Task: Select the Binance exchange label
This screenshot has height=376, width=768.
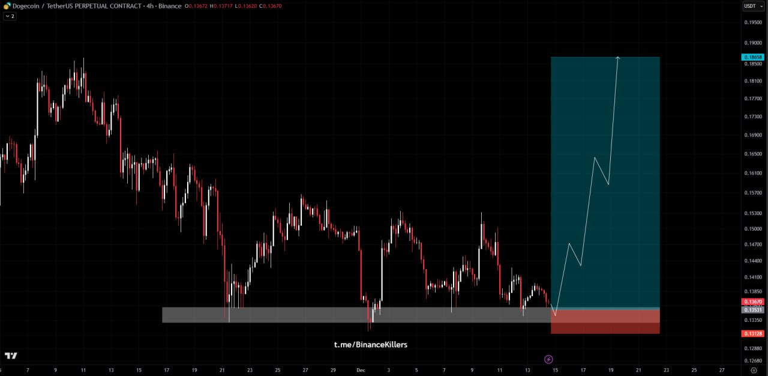Action: [170, 6]
